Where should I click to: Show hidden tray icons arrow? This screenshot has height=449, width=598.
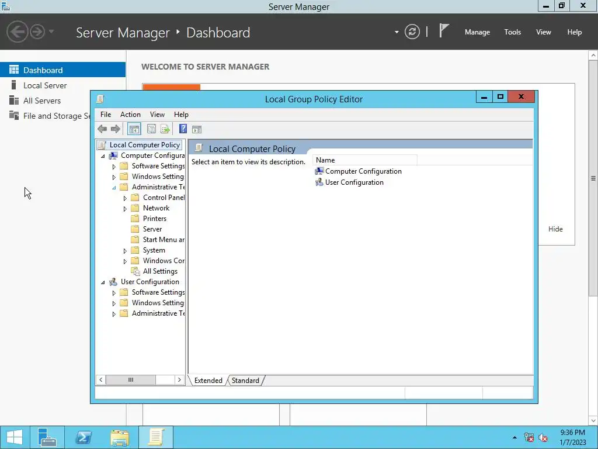tap(514, 437)
